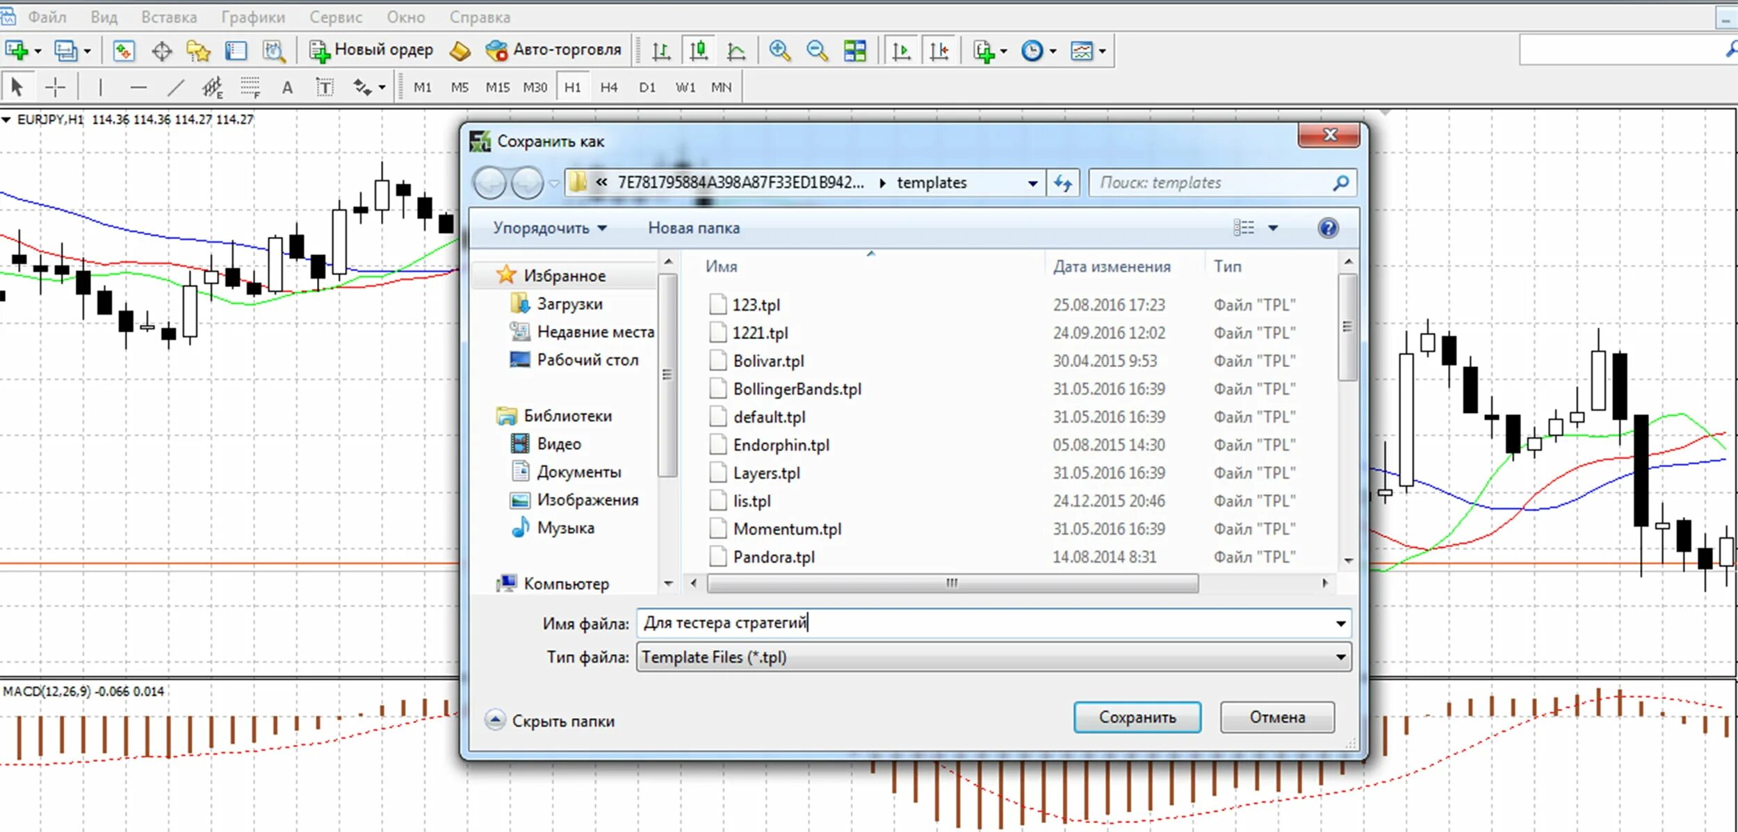
Task: Click the Zoom In magnifier icon
Action: pos(779,51)
